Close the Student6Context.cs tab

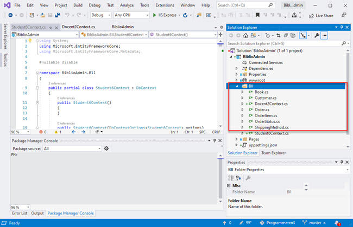coord(56,28)
